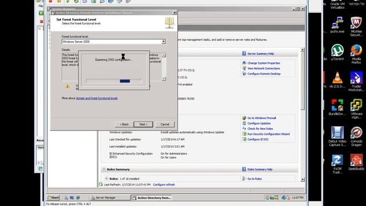This screenshot has width=366, height=206.
Task: Click the Server Manager scrollbar down arrow
Action: 303,179
